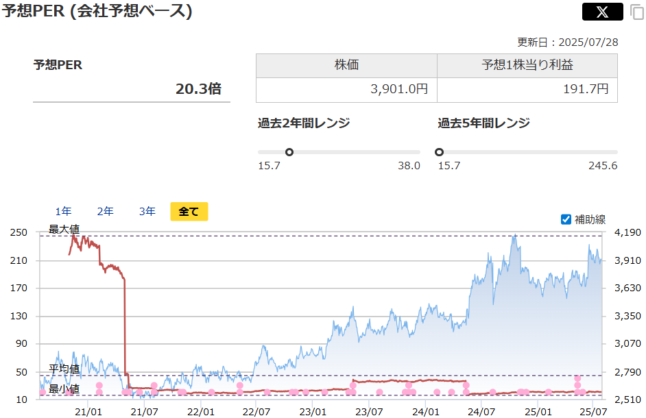The width and height of the screenshot is (646, 418).
Task: Click the 予想PER (会社予想ベース) heading
Action: [97, 12]
